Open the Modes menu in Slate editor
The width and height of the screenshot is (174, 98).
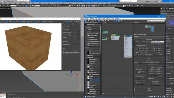coord(86,19)
